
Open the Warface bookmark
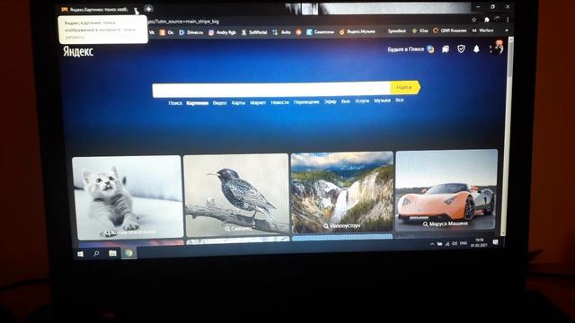click(x=483, y=31)
